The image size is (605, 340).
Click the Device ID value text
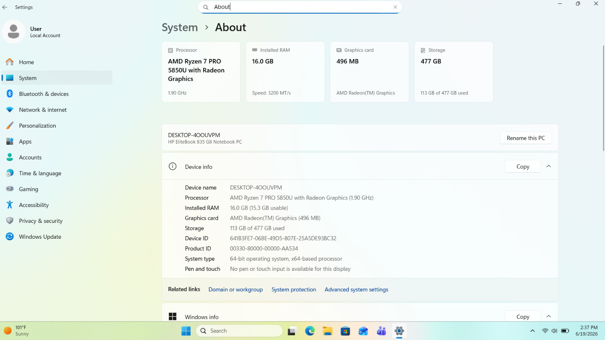tap(283, 238)
